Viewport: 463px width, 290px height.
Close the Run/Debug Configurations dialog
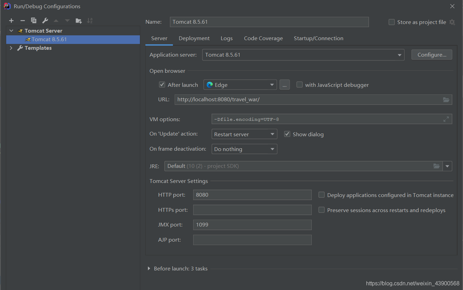click(452, 6)
